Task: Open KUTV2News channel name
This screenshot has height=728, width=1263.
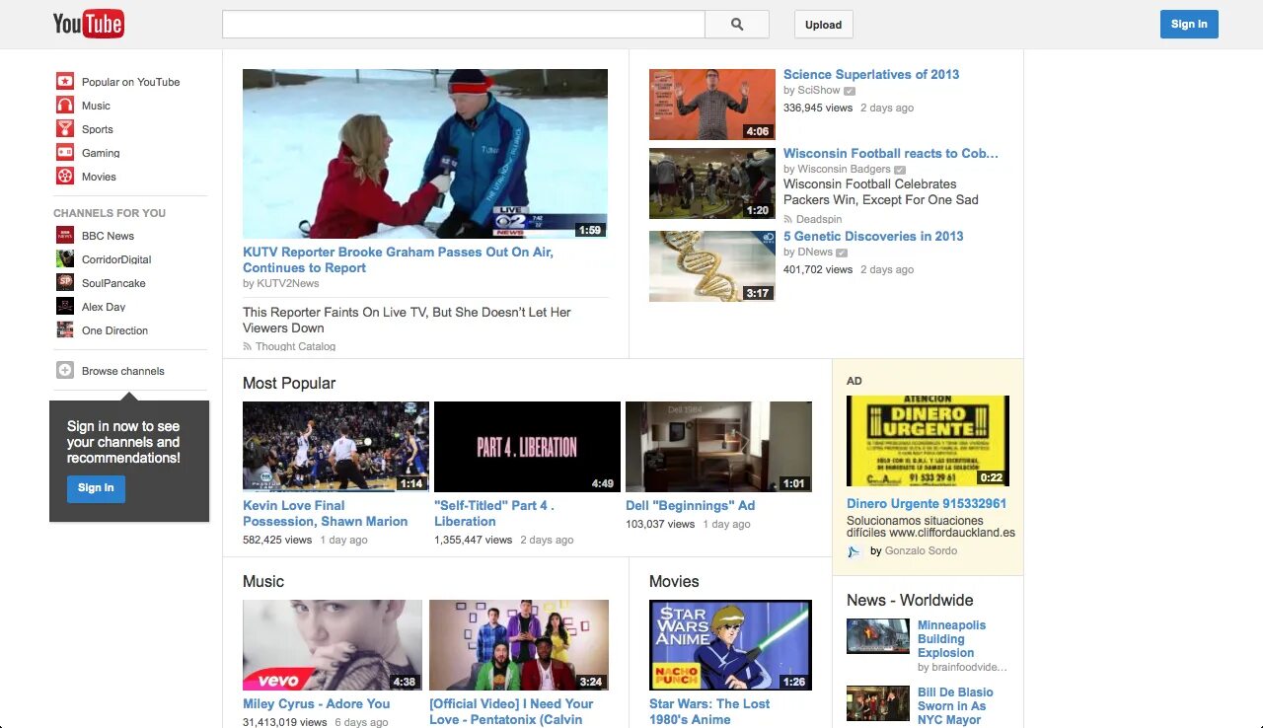Action: (287, 283)
